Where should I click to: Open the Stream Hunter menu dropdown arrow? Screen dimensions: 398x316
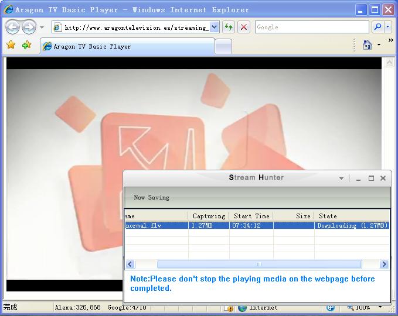[341, 178]
